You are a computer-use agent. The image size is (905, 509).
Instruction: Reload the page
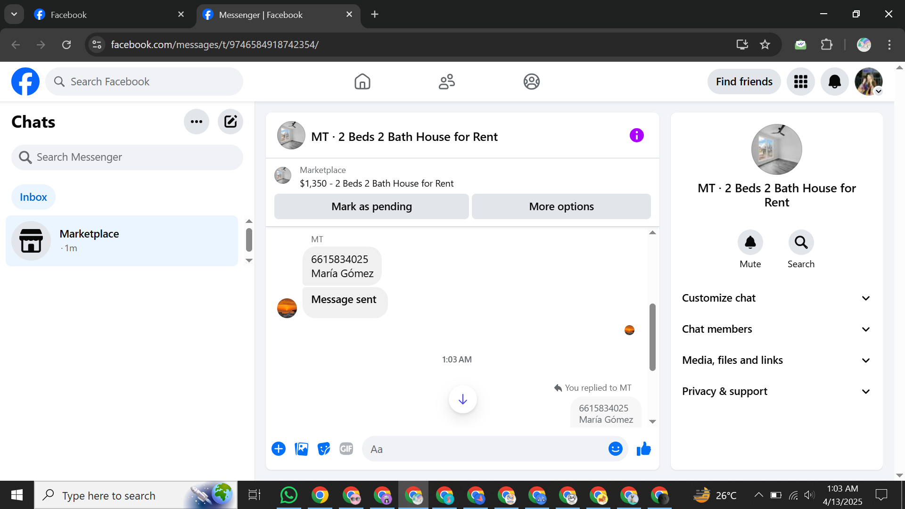[x=66, y=44]
